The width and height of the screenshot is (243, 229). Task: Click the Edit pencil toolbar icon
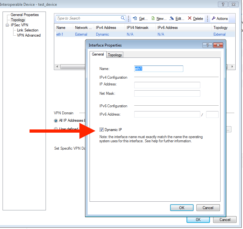172,19
